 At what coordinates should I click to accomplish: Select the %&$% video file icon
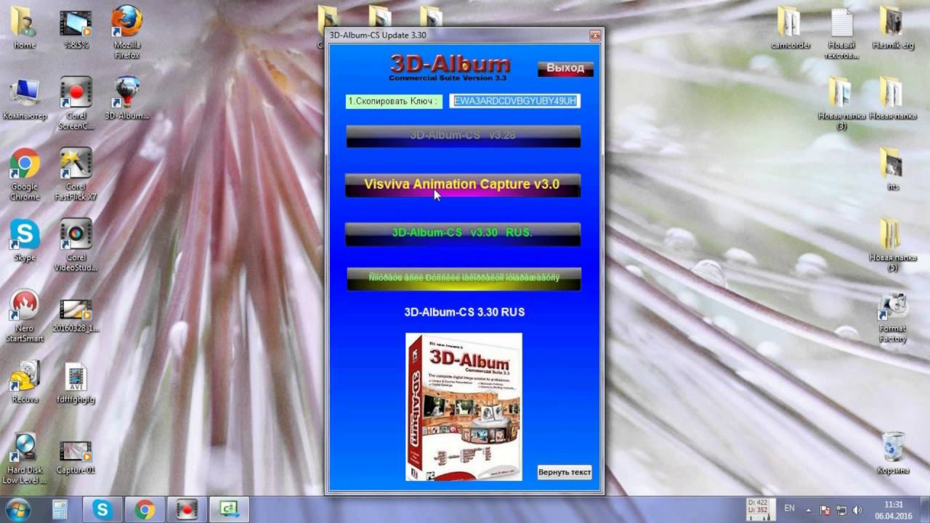pyautogui.click(x=76, y=28)
